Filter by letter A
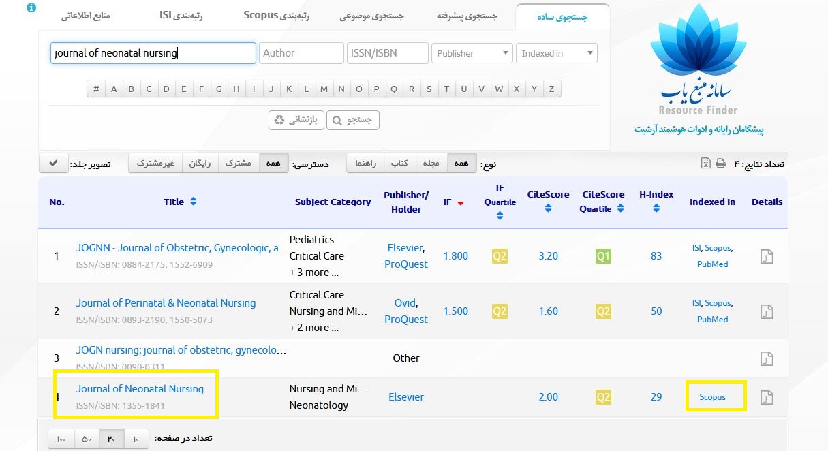The image size is (828, 451). [114, 89]
